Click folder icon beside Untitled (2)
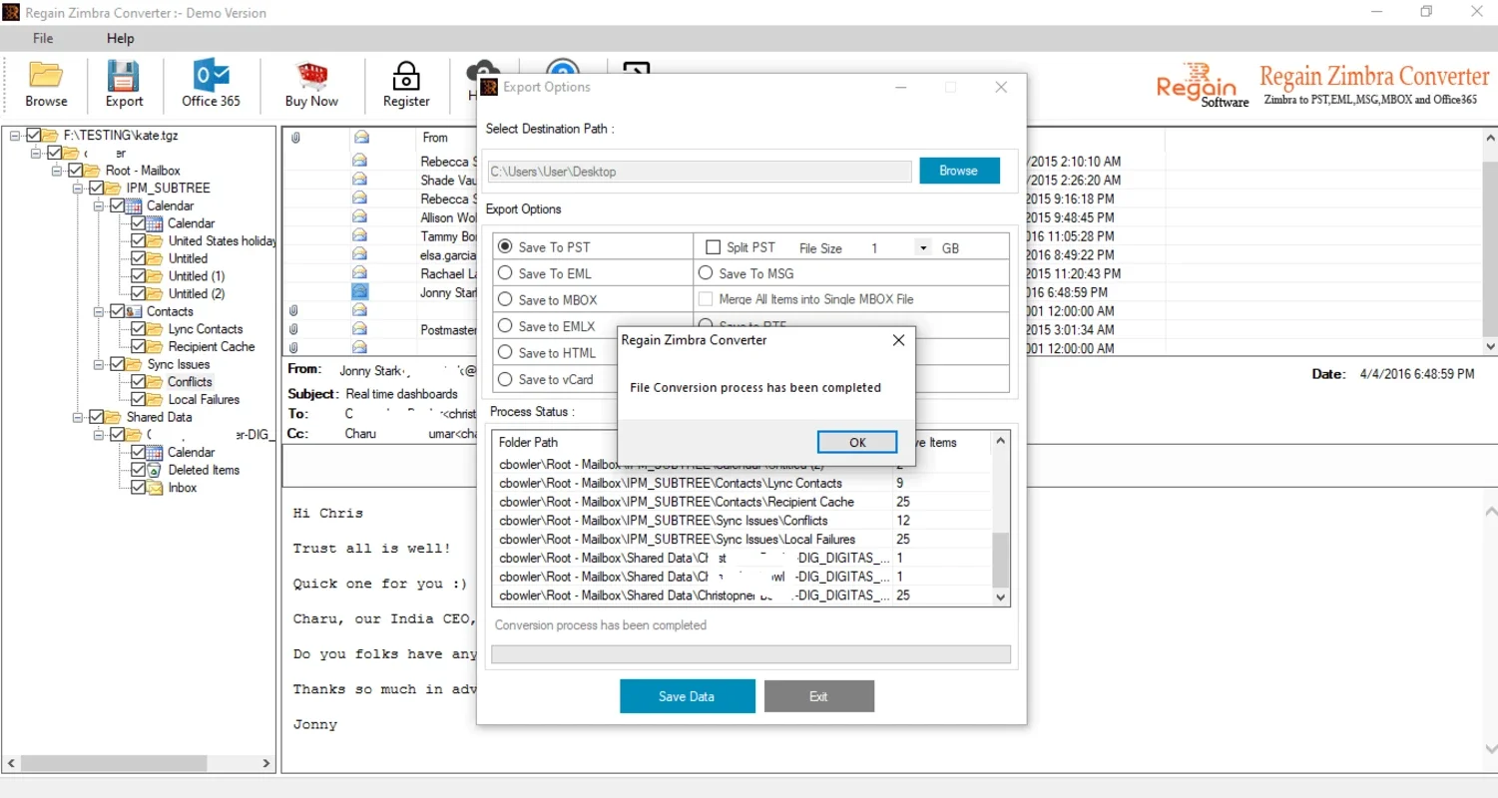 tap(155, 293)
